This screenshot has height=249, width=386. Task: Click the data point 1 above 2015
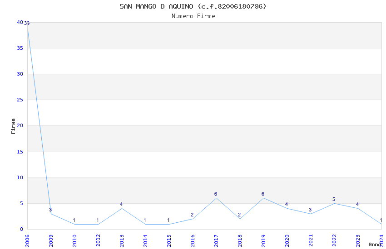tap(168, 220)
